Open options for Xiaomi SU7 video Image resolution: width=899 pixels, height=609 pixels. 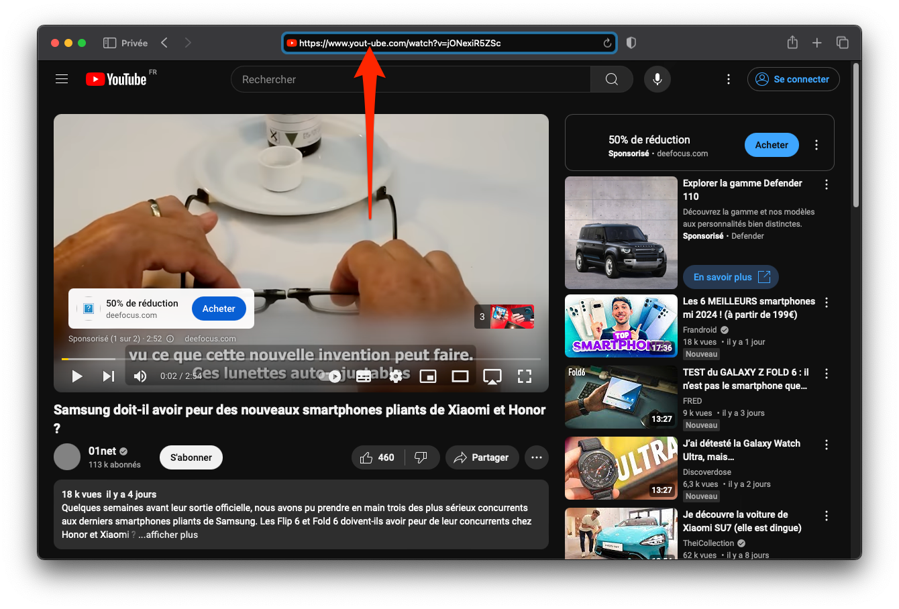click(827, 516)
